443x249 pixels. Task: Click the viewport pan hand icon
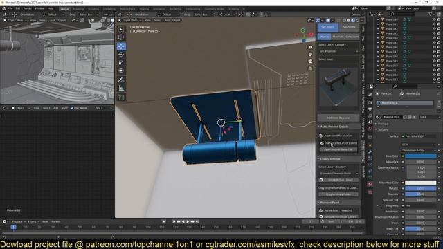(x=310, y=54)
